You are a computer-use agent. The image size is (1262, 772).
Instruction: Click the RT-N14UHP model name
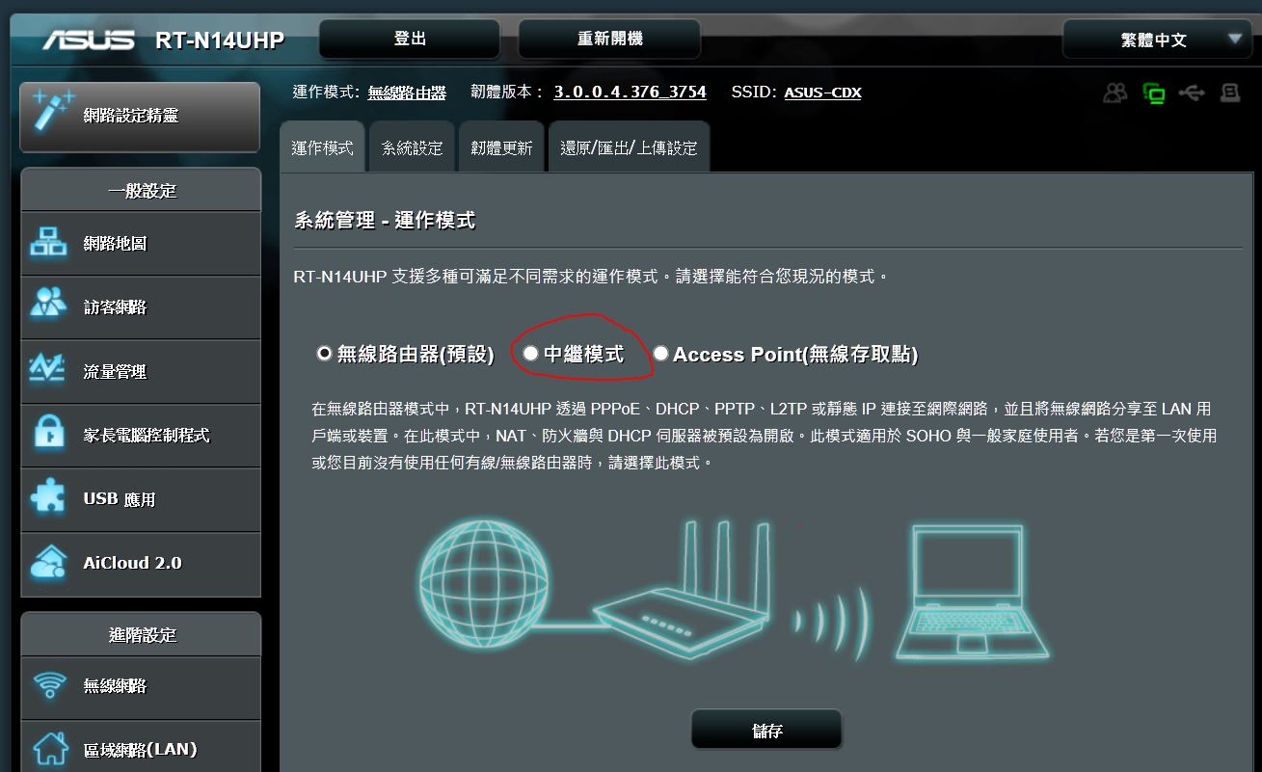pos(220,40)
